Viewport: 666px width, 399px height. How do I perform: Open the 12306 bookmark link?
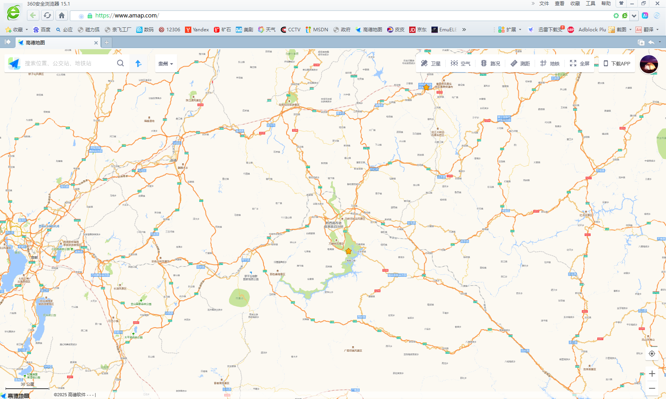point(169,30)
